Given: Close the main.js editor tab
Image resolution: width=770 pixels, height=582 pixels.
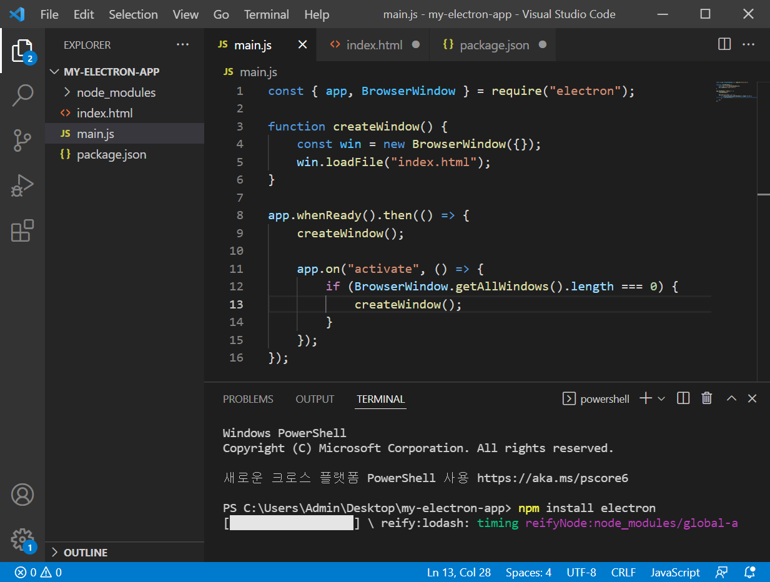Looking at the screenshot, I should [302, 44].
